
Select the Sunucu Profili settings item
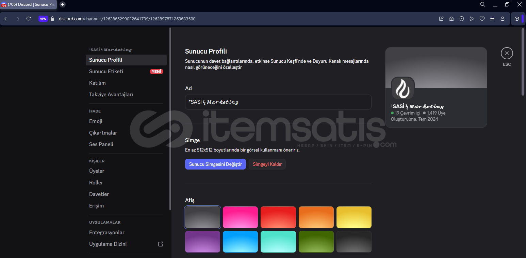(126, 60)
